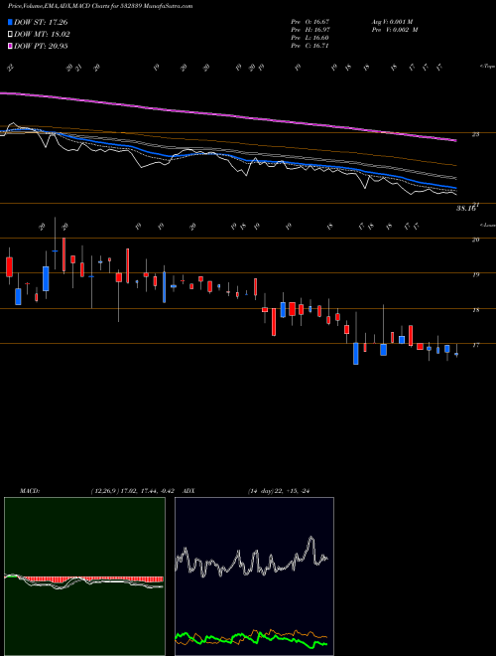
Task: Click the '<-Lows' axis label
Action: pos(487,225)
